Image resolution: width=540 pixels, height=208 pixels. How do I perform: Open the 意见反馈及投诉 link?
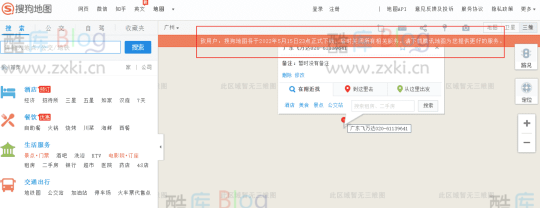coord(434,9)
